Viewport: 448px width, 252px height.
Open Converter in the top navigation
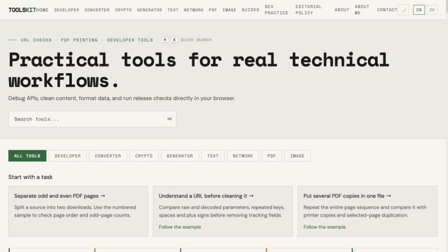(97, 10)
